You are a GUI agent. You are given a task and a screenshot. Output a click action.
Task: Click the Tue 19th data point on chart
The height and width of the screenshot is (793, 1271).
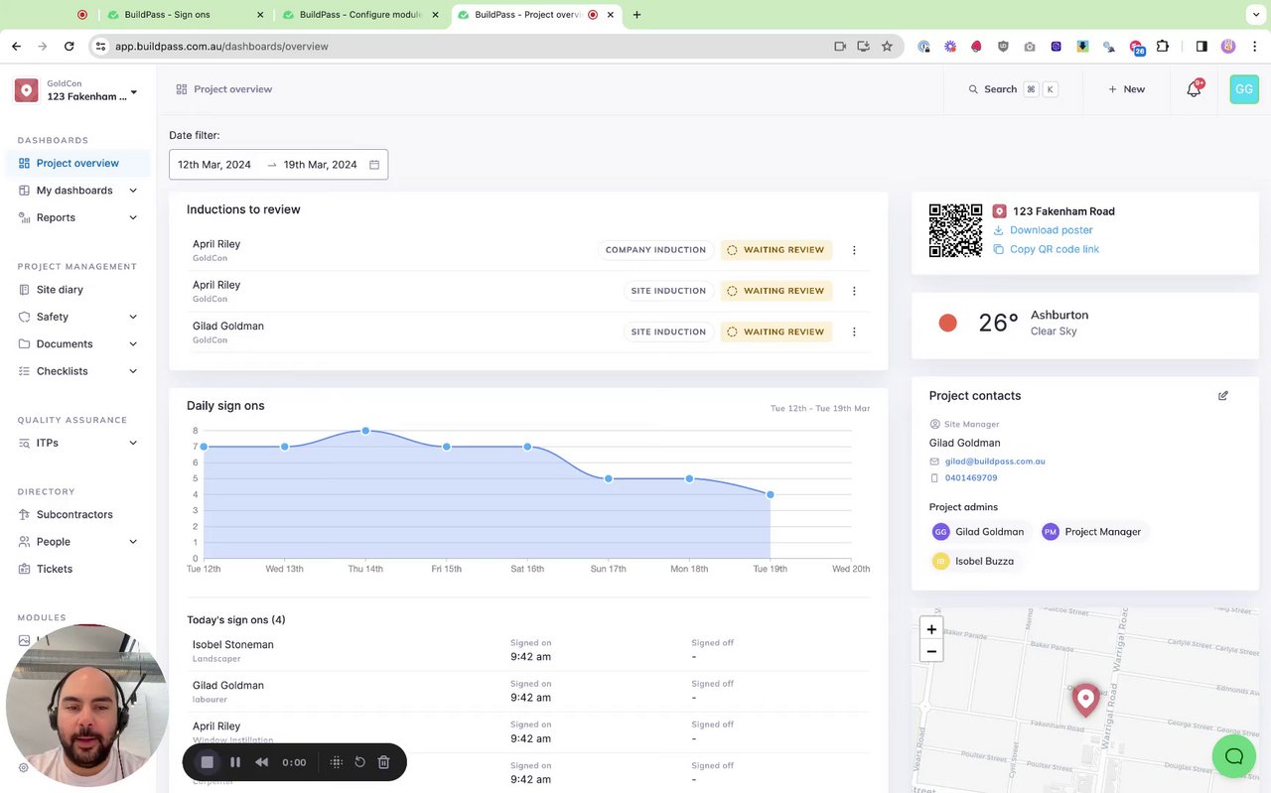(770, 494)
